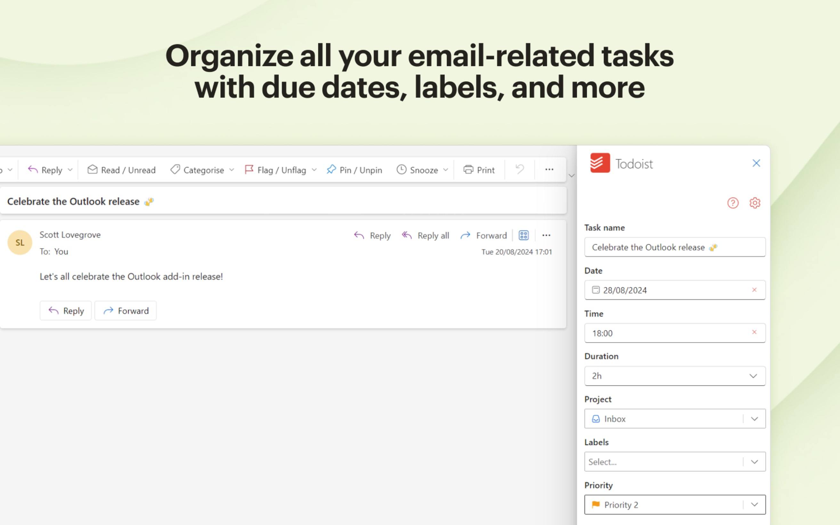This screenshot has height=525, width=840.
Task: Click Reply below the email body
Action: [x=66, y=311]
